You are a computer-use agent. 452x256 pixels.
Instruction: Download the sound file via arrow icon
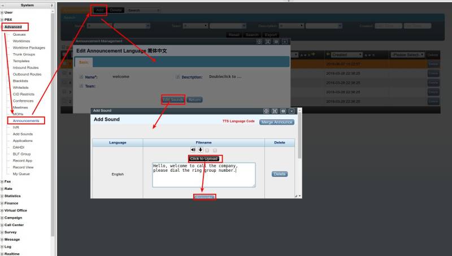200,150
